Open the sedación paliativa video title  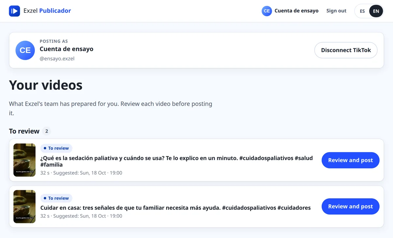177,161
